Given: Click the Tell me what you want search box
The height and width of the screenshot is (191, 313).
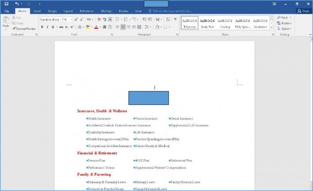Looking at the screenshot, I should (x=172, y=11).
